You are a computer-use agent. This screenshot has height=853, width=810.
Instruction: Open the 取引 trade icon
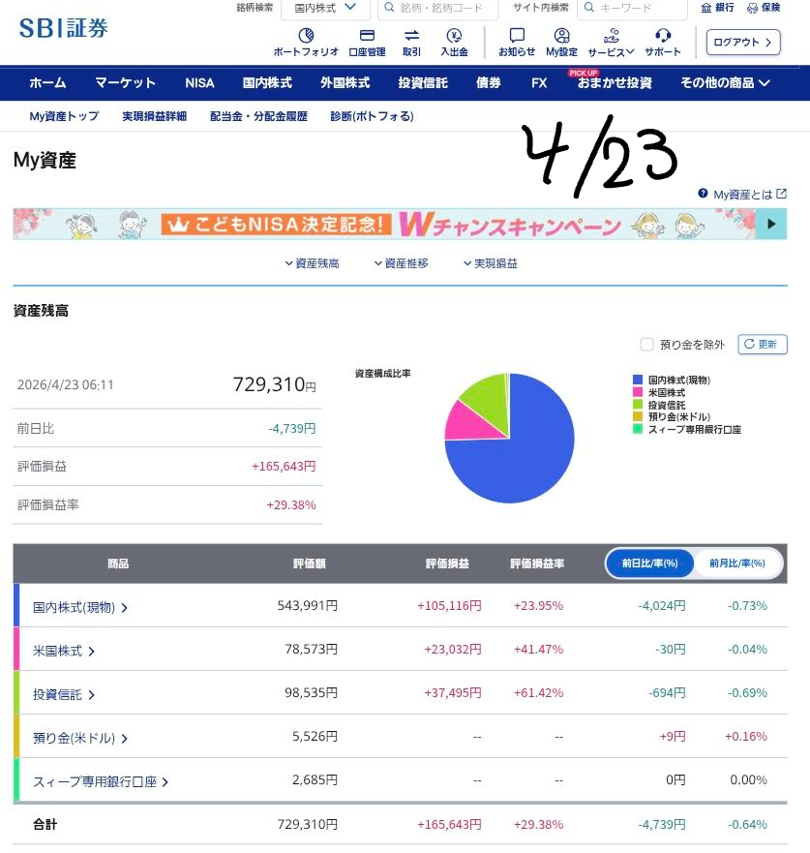[411, 37]
